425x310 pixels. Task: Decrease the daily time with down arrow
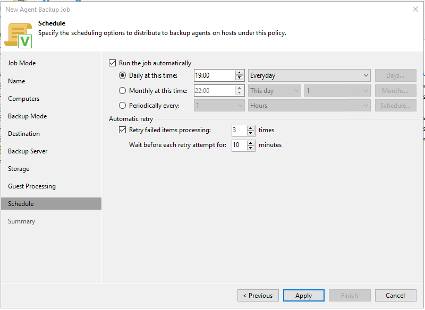point(240,78)
